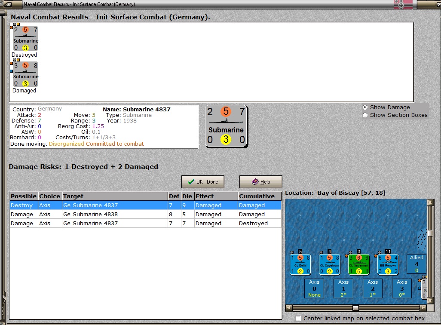The image size is (441, 325).
Task: Click the black 3 marker above CL Savannah
Action: pyautogui.click(x=358, y=251)
